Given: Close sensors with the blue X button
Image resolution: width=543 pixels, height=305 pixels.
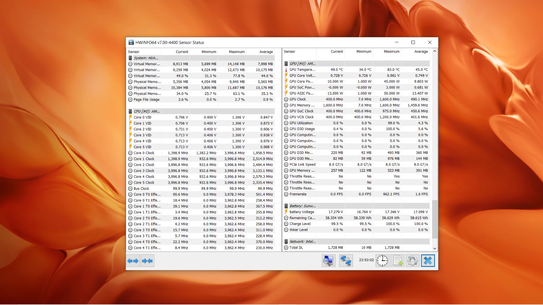Looking at the screenshot, I should tap(428, 261).
